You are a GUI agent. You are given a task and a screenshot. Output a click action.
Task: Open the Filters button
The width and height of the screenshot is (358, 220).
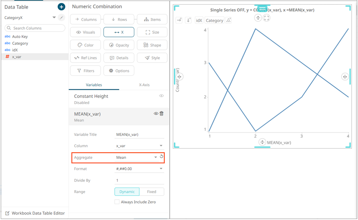click(85, 71)
